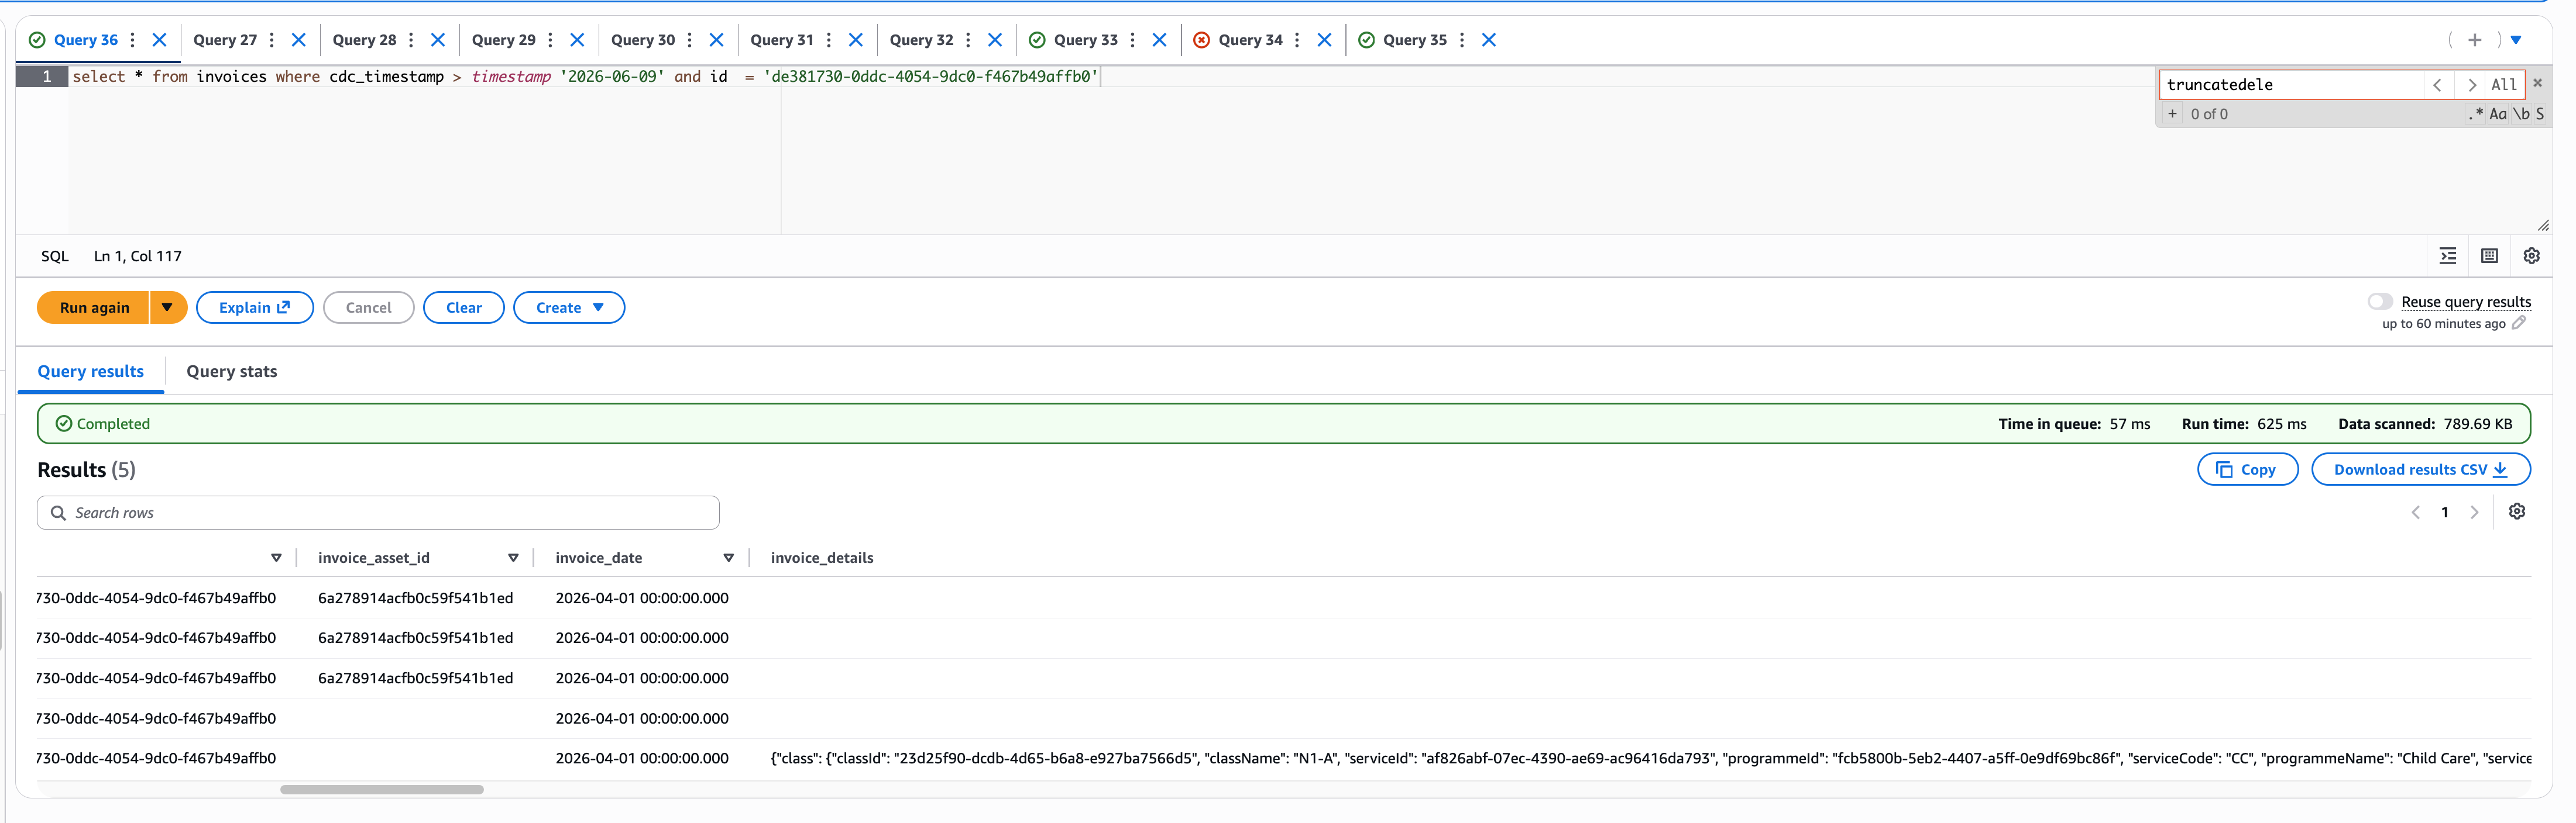
Task: Click horizontal scrollbar of results table
Action: [382, 789]
